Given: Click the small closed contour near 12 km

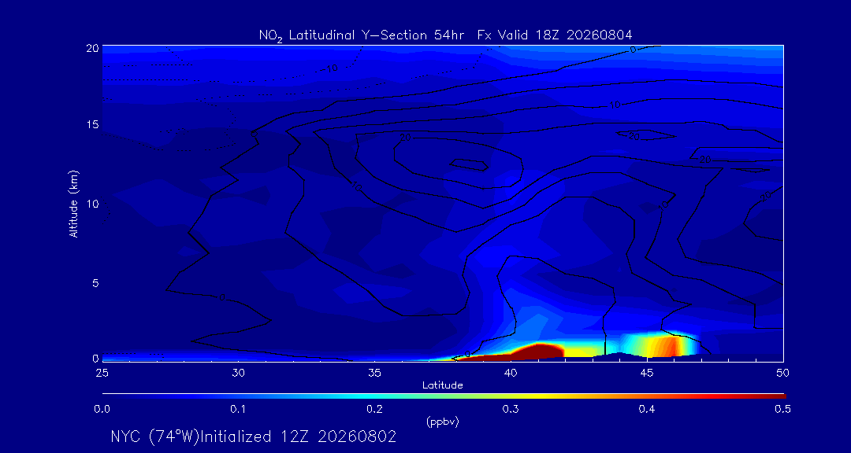Looking at the screenshot, I should 470,164.
